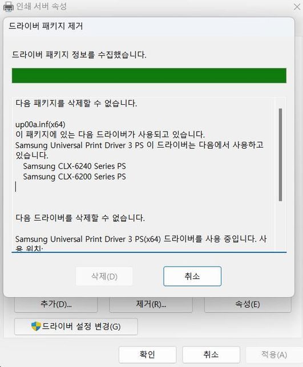Viewport: 303px width, 367px height.
Task: Click the shield icon beside 드라이버 설정 변경(G)
Action: pyautogui.click(x=36, y=326)
